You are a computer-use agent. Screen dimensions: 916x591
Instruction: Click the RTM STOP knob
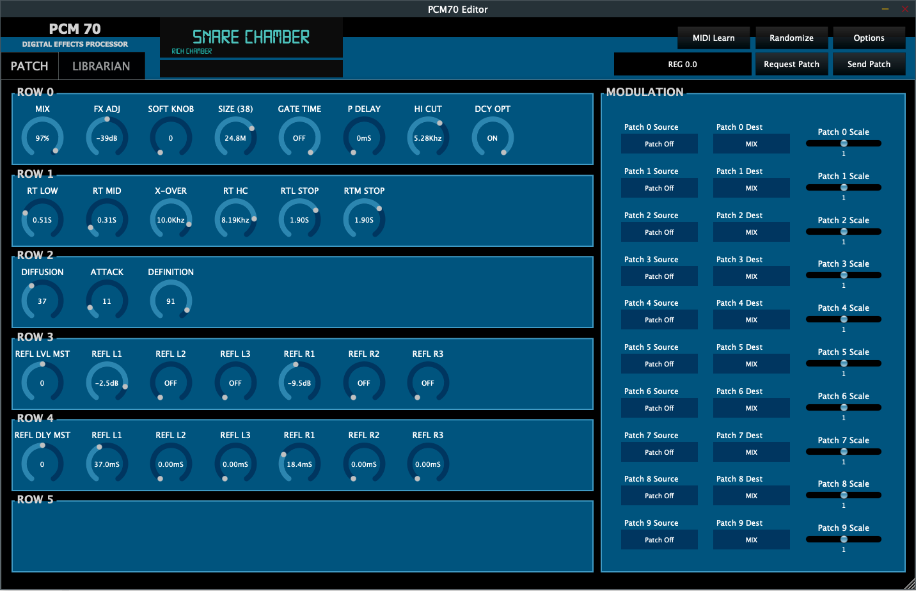pyautogui.click(x=364, y=219)
